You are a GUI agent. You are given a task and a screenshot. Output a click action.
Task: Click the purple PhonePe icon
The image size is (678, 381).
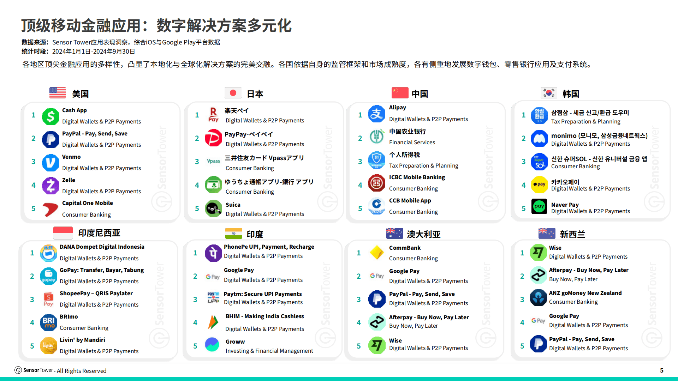(x=213, y=253)
